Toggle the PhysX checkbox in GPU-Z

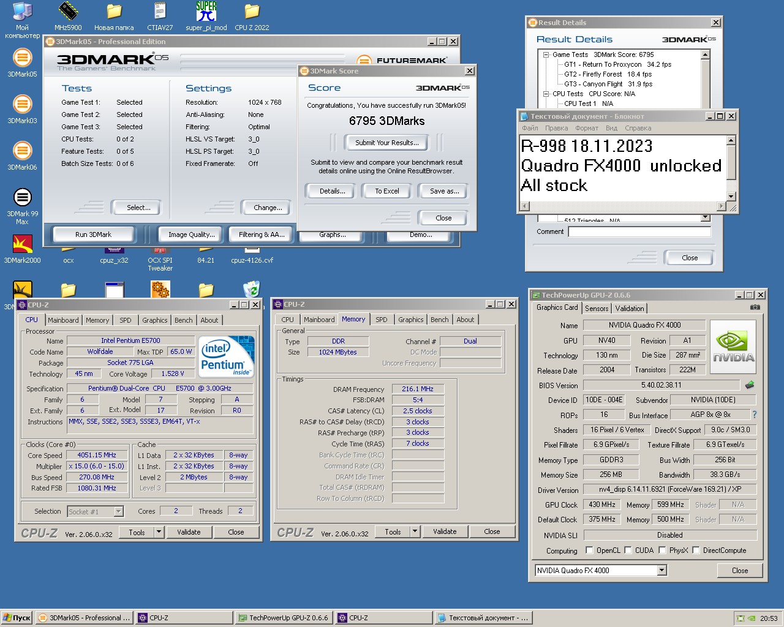(x=662, y=550)
